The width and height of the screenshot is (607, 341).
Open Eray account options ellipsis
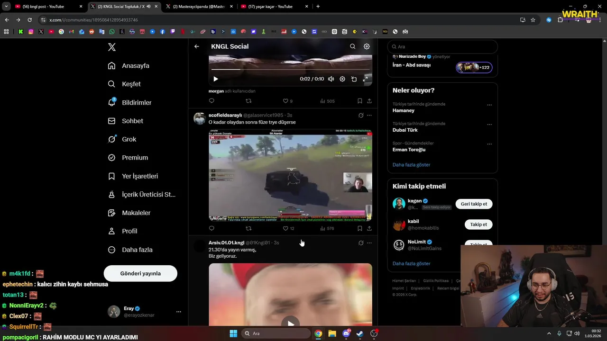point(179,312)
